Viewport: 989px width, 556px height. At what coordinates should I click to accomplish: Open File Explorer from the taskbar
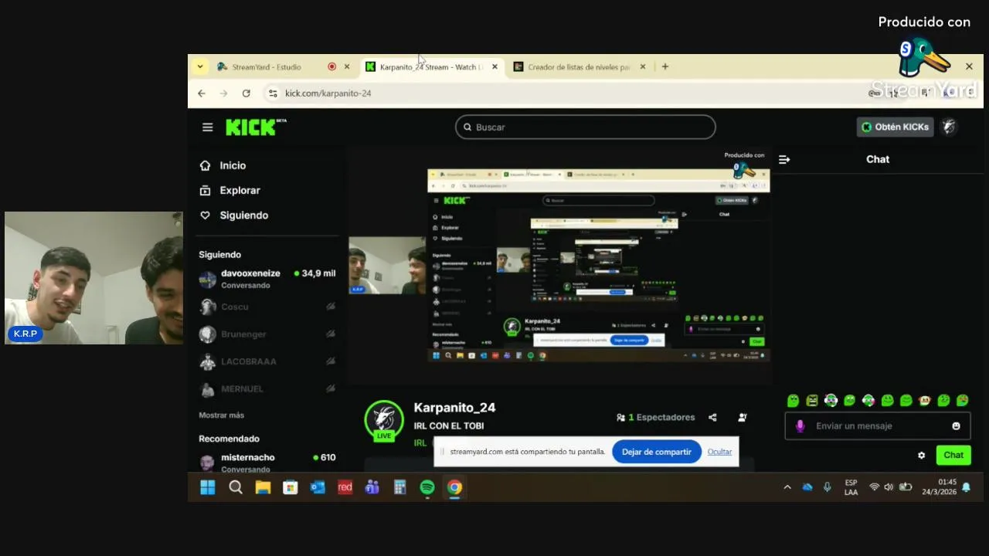(x=263, y=487)
